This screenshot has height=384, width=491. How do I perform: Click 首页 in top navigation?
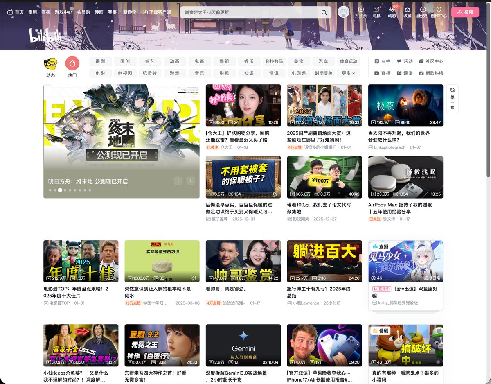click(16, 12)
